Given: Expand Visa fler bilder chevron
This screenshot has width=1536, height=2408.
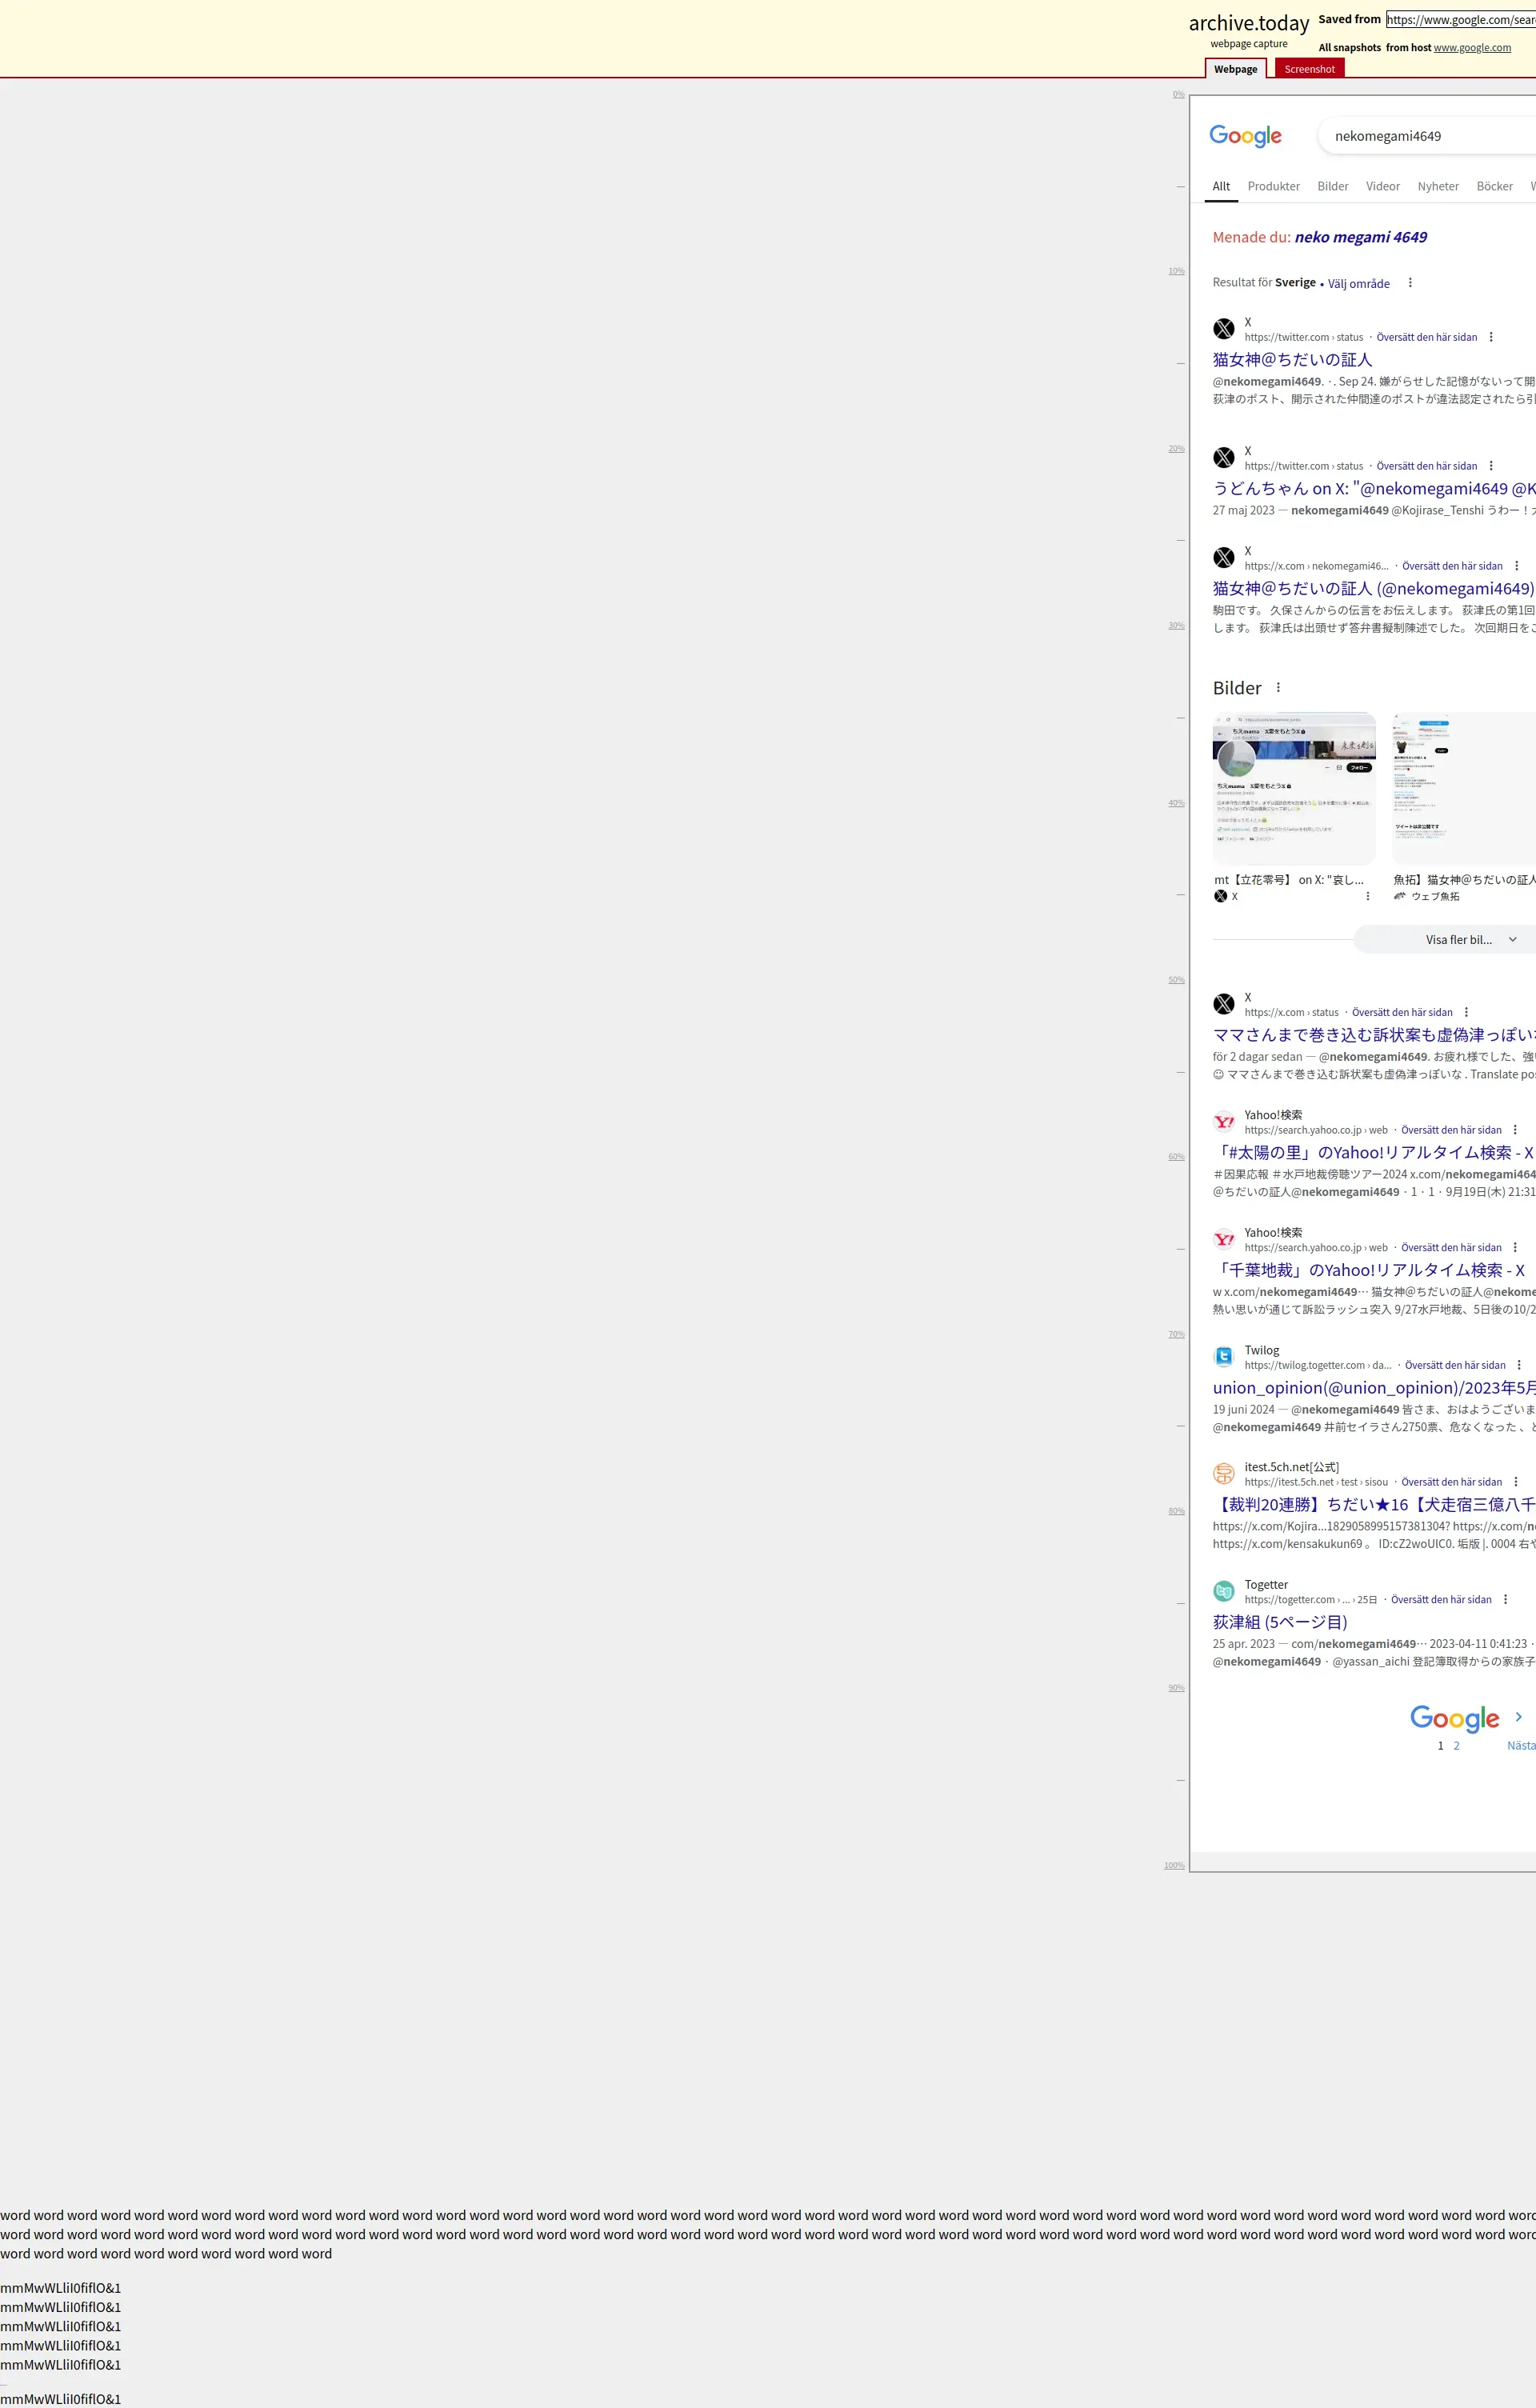Looking at the screenshot, I should click(1512, 940).
